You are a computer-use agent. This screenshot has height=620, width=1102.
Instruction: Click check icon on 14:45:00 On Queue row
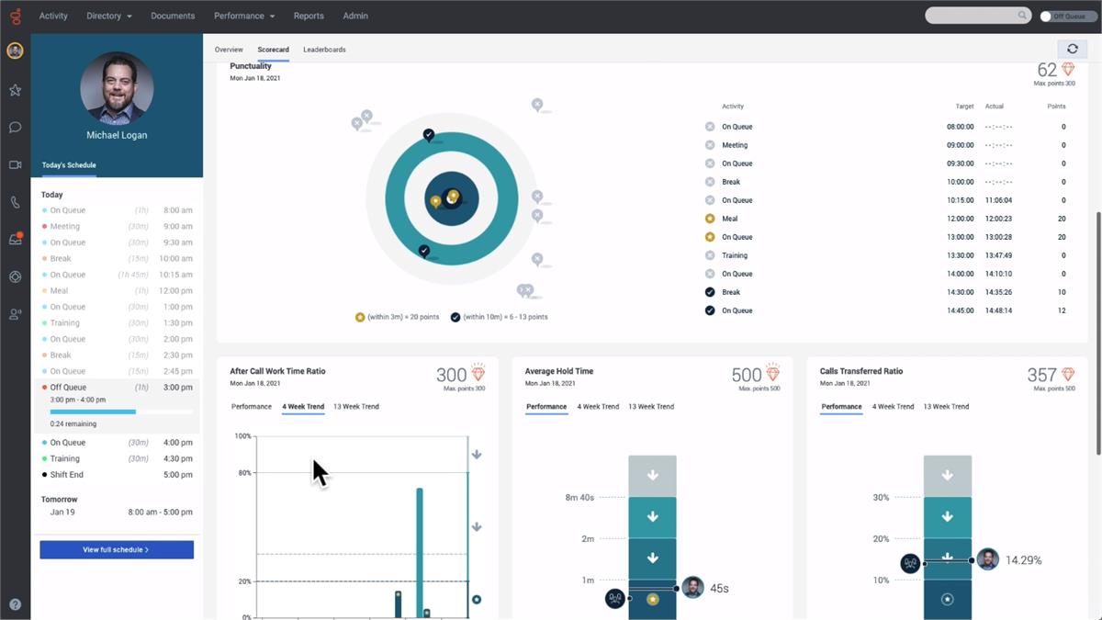point(710,310)
